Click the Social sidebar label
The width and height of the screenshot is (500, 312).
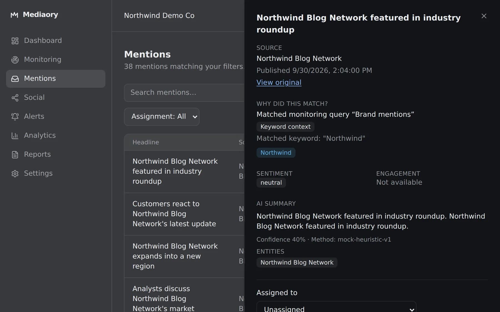34,98
